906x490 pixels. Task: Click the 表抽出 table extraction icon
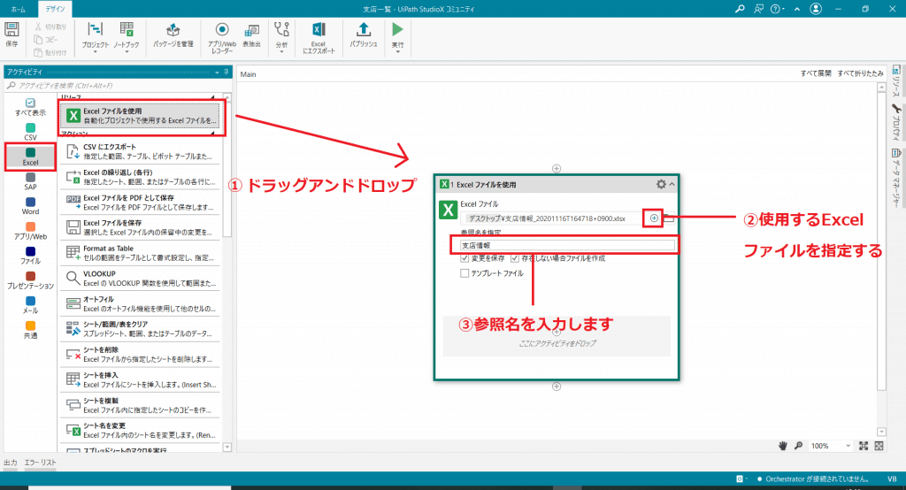(251, 33)
